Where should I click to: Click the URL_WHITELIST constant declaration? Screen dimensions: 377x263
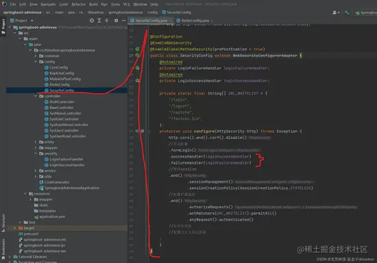tap(243, 93)
